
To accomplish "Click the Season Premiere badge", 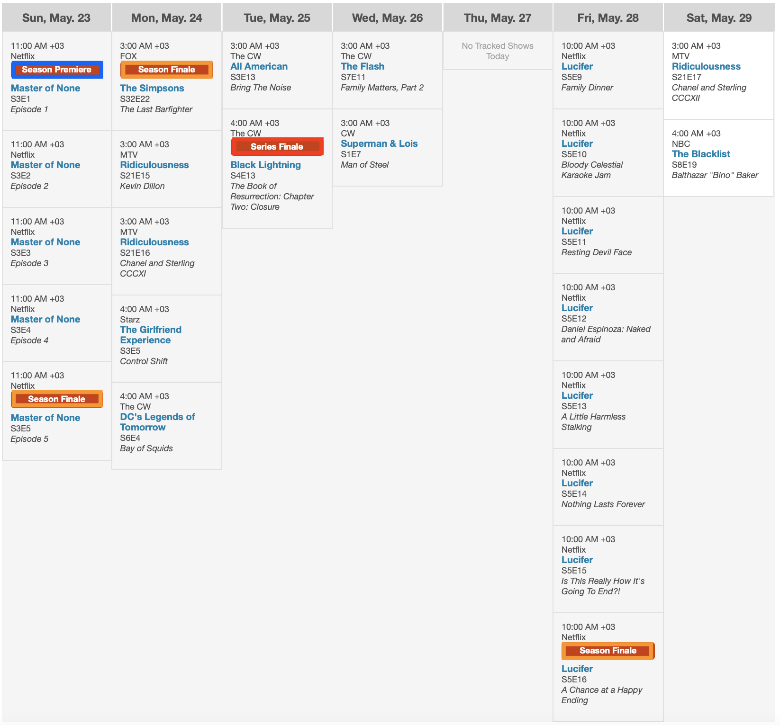I will (57, 70).
